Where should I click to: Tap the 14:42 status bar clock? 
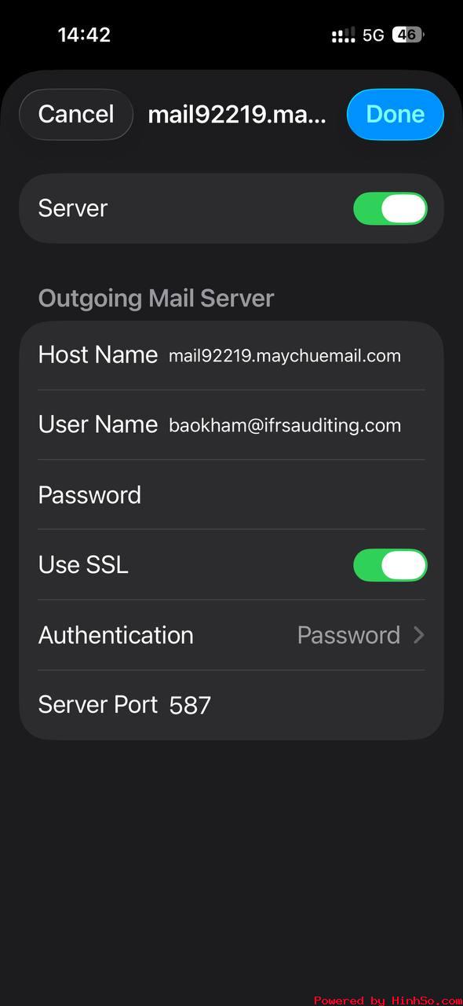click(x=84, y=35)
